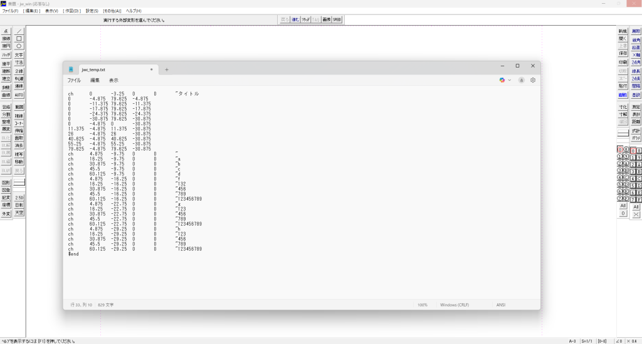Choose the 伸縮 extend/trim tool
The height and width of the screenshot is (344, 642).
coord(19,130)
